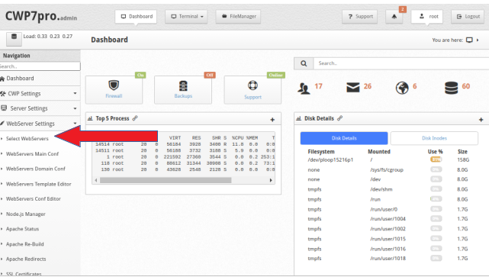
Task: Expand the Top 5 Process panel plus
Action: [x=272, y=120]
